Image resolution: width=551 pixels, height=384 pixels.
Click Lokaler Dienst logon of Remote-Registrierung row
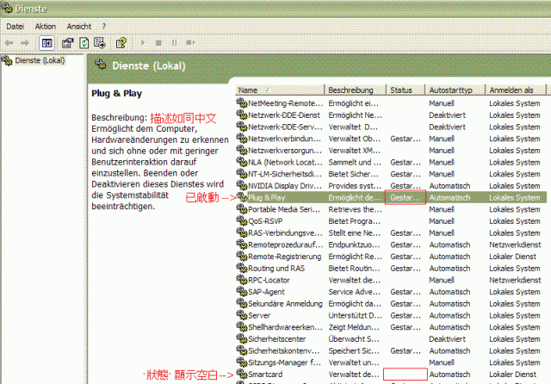coord(513,257)
